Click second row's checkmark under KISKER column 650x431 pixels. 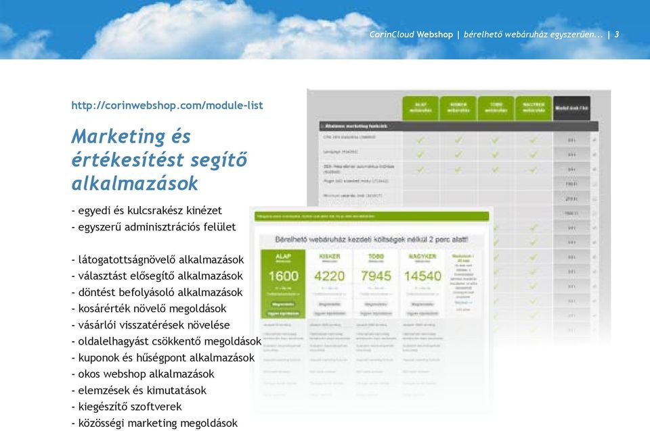(458, 155)
